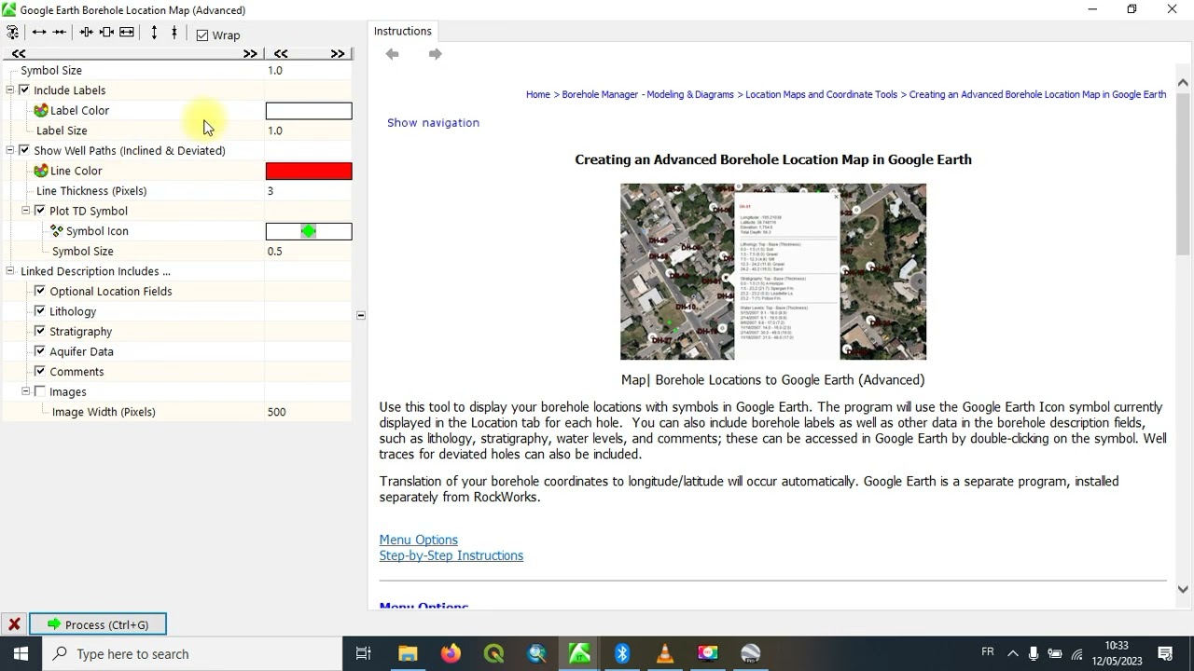
Task: Click the expand-vertically double arrow icon
Action: [154, 33]
